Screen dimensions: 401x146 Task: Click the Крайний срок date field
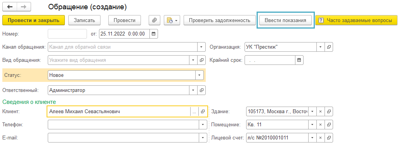click(270, 60)
